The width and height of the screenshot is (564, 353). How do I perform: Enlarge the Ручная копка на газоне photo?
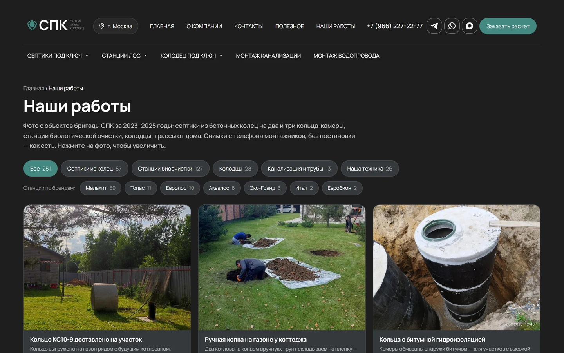(x=282, y=267)
